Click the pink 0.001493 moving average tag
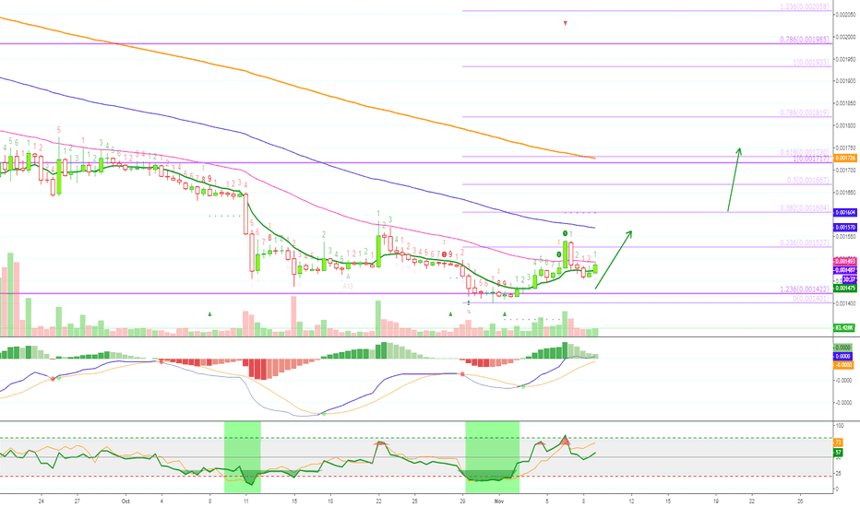The width and height of the screenshot is (860, 507). [844, 262]
